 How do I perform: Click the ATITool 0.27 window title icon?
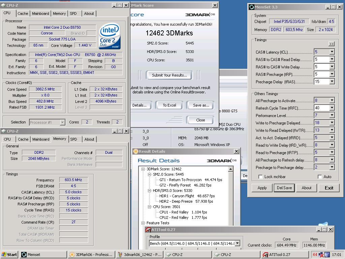point(148,230)
